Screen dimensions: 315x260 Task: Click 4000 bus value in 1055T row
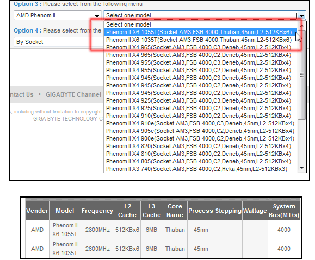coord(284,230)
